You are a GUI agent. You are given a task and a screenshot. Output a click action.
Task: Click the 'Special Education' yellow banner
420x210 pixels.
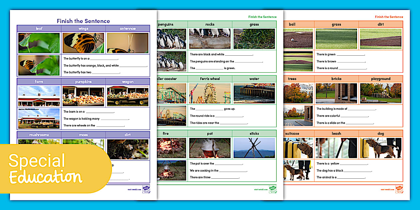[50, 169]
